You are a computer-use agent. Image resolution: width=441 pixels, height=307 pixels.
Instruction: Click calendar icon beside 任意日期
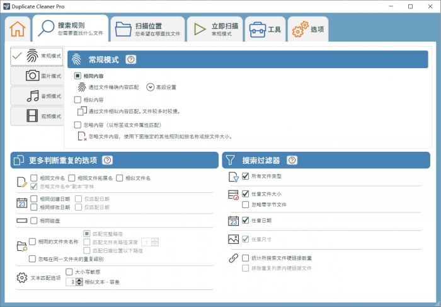tap(234, 221)
